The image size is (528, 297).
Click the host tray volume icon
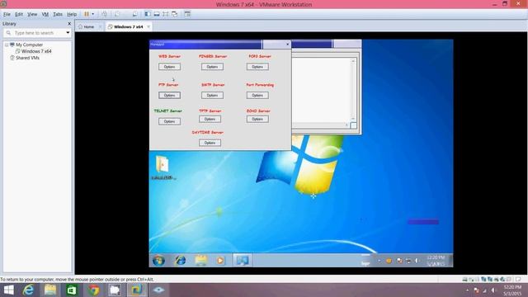point(493,290)
